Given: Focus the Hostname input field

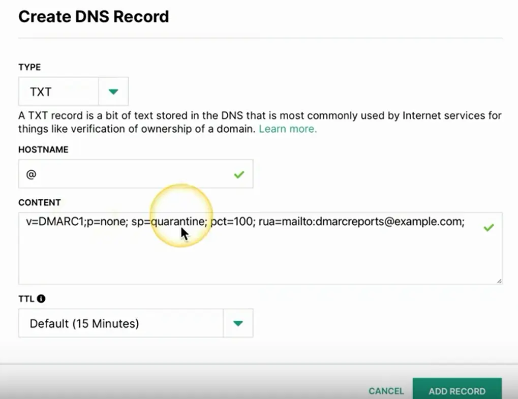Looking at the screenshot, I should tap(127, 174).
